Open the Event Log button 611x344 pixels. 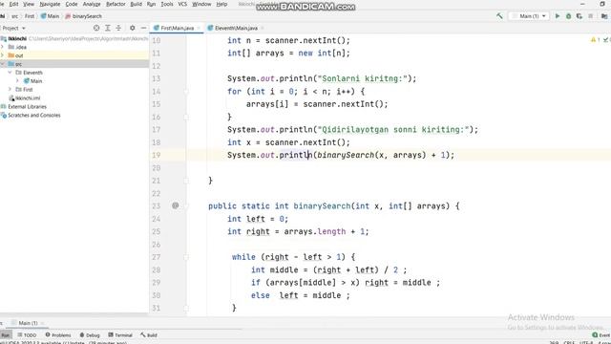click(600, 335)
